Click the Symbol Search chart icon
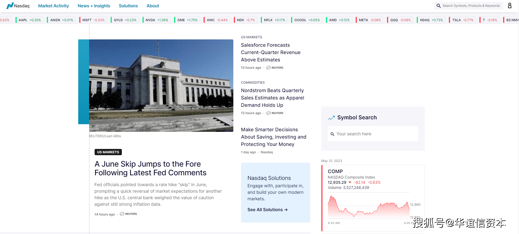The height and width of the screenshot is (234, 519). click(x=331, y=118)
